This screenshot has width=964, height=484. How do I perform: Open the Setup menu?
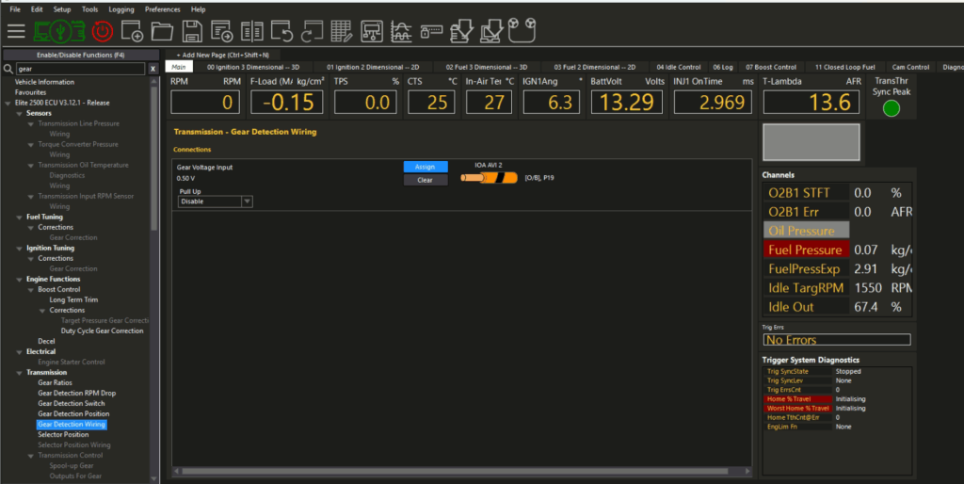coord(62,9)
